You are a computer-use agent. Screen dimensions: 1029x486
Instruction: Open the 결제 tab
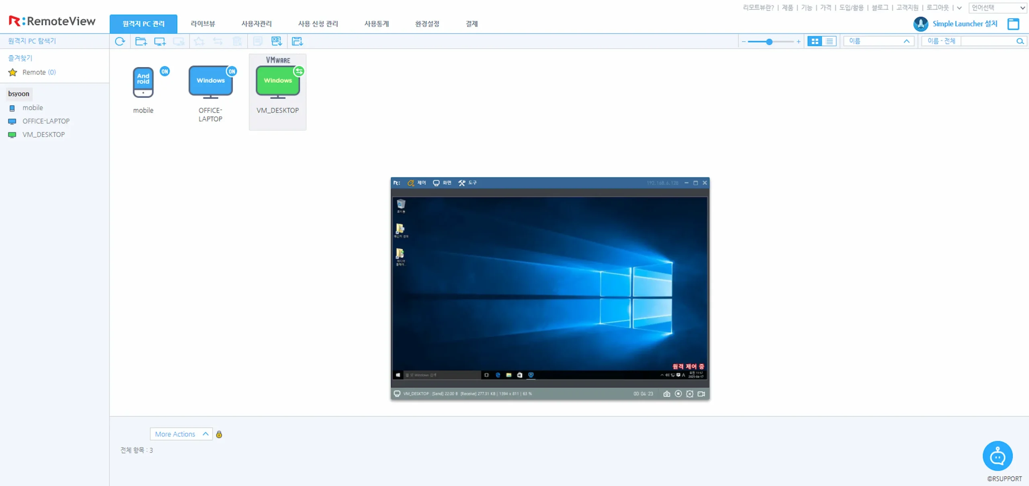471,24
